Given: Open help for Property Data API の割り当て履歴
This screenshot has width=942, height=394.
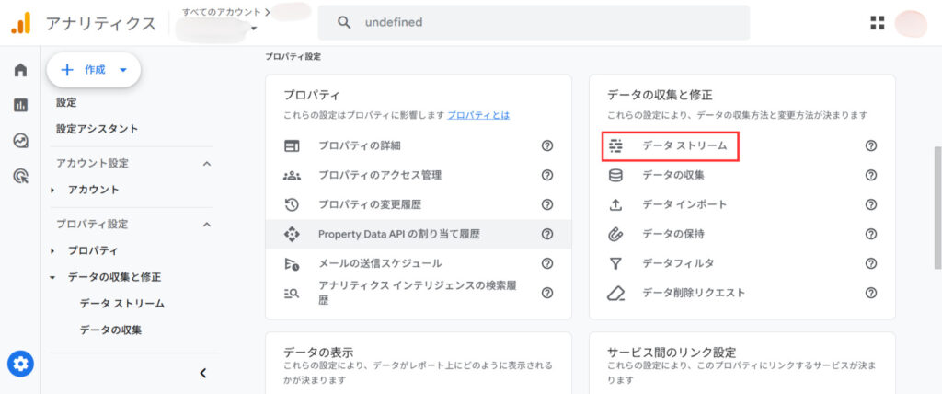Looking at the screenshot, I should 546,234.
